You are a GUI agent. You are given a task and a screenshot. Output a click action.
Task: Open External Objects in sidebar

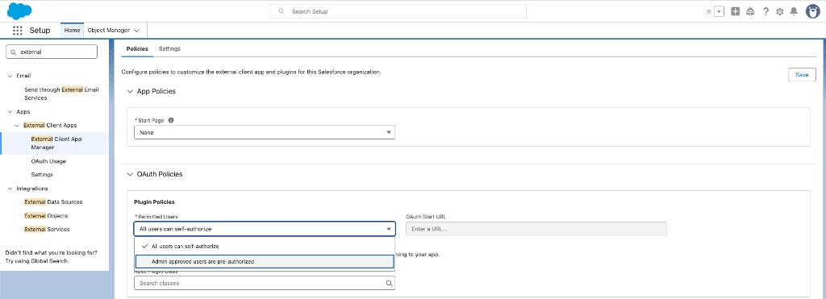46,215
